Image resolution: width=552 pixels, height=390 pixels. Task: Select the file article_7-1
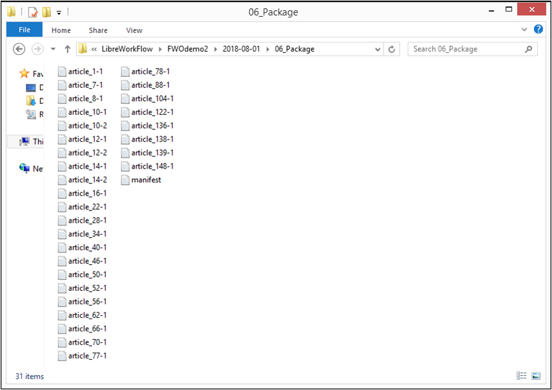(x=81, y=85)
